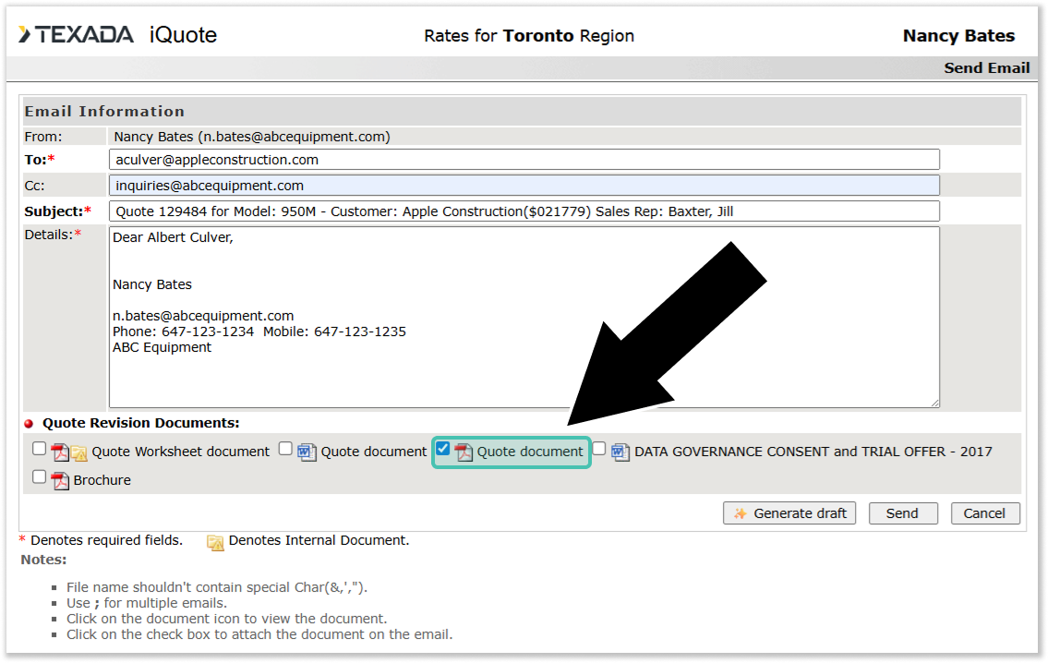Screen dimensions: 1048x663
Task: Open the DATA GOVERNANCE CONSENT Word icon
Action: click(x=620, y=452)
